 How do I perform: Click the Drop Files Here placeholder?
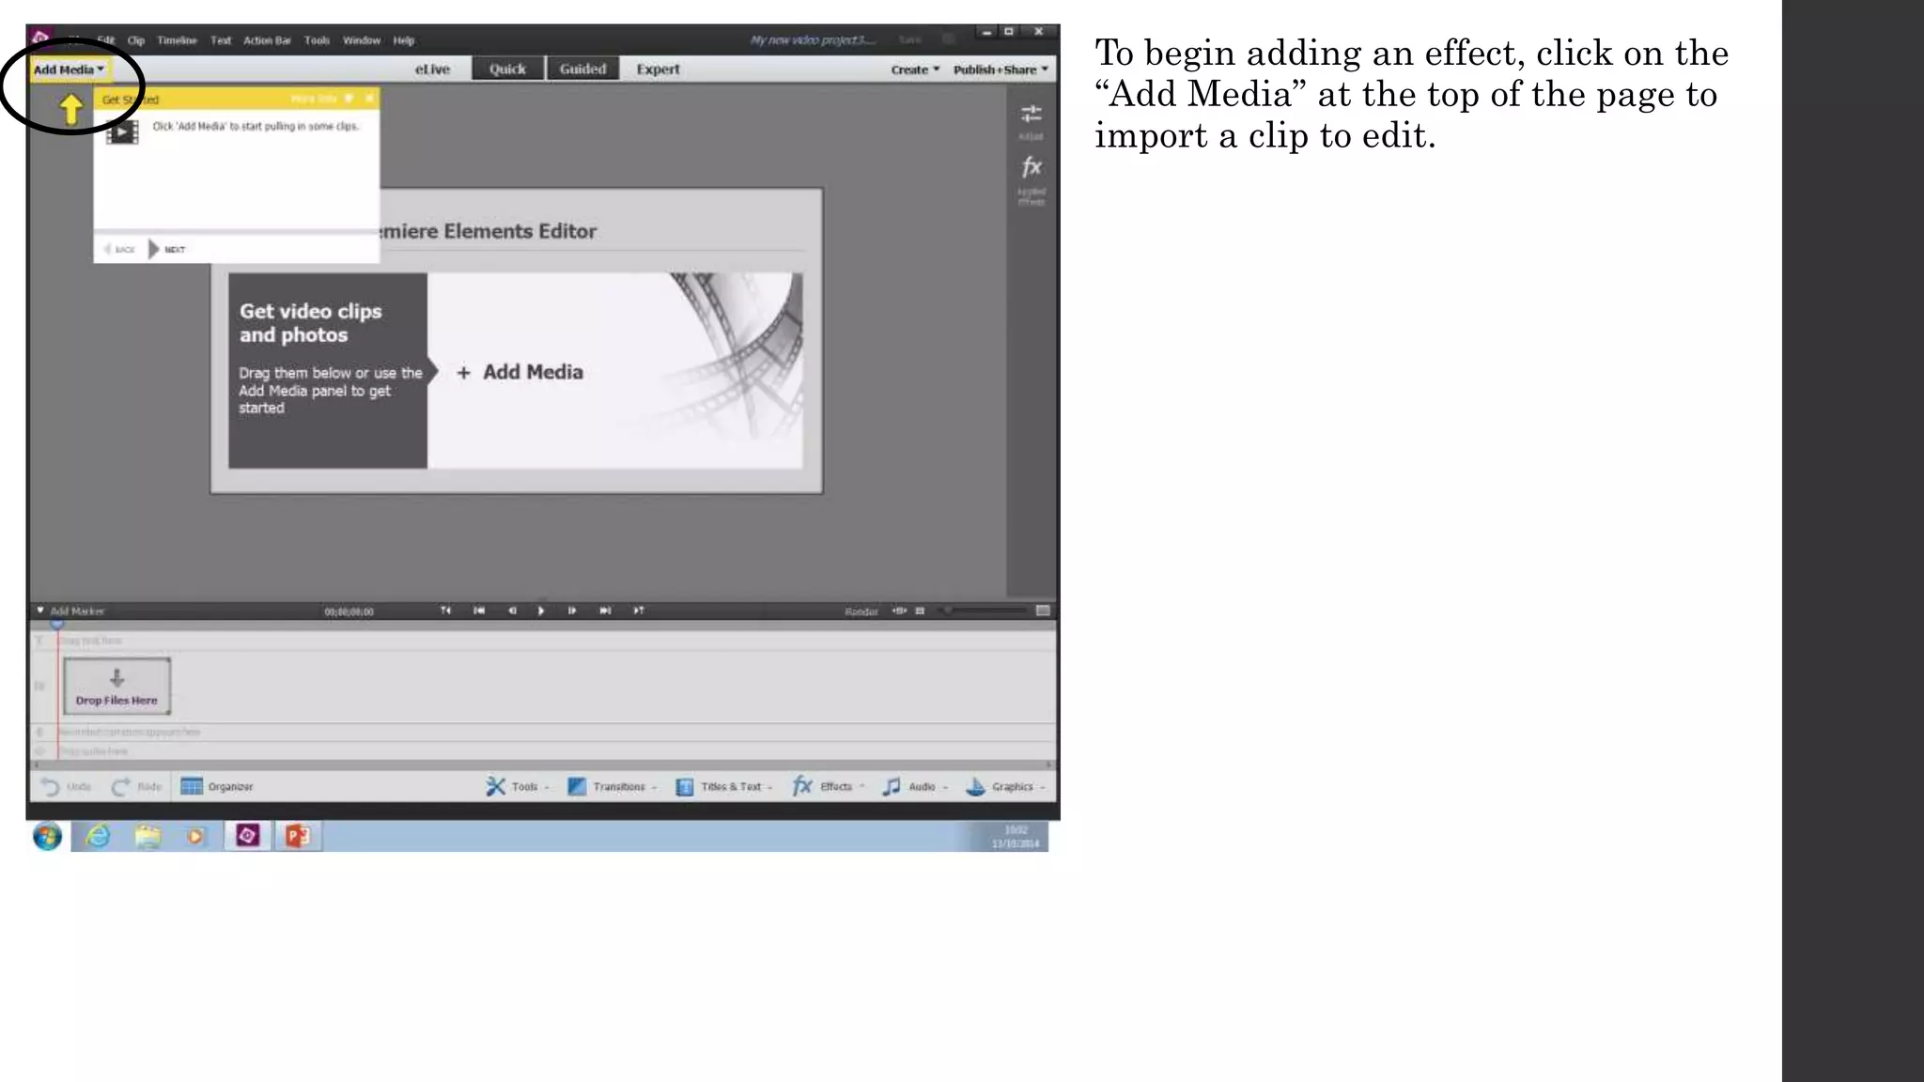(116, 686)
